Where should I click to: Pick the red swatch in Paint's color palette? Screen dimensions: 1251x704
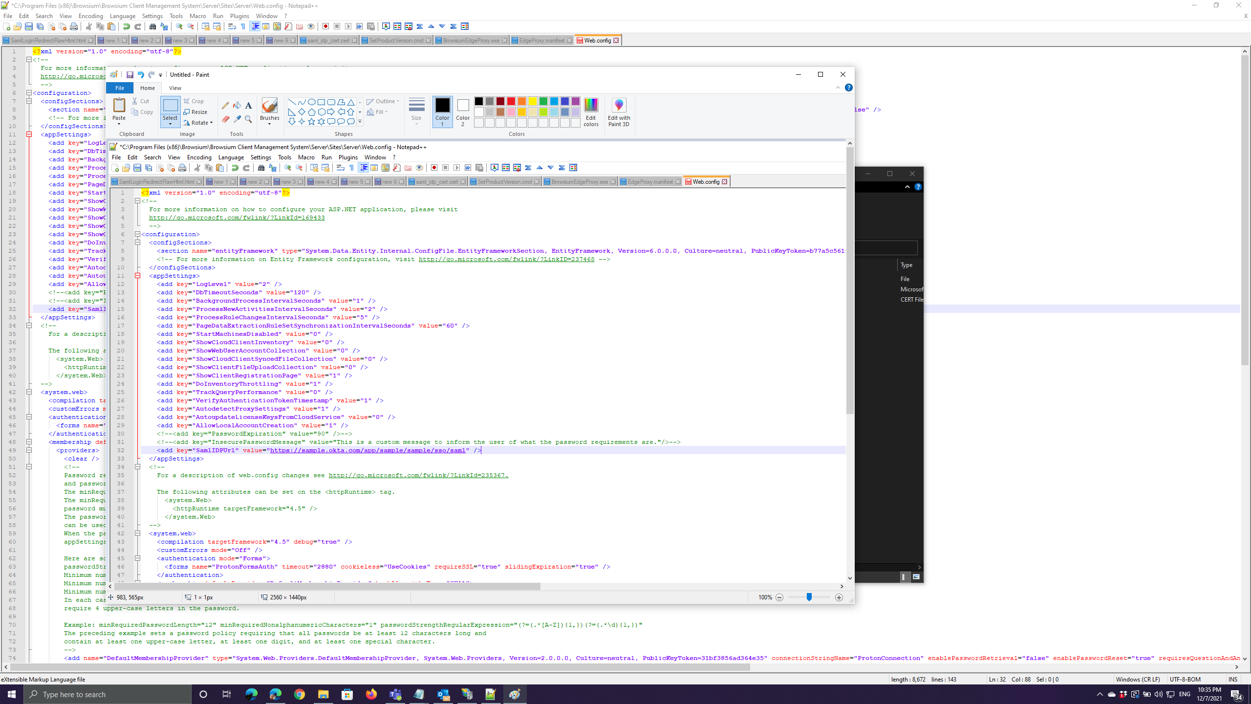[510, 101]
